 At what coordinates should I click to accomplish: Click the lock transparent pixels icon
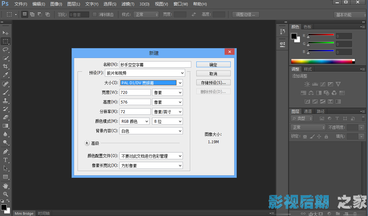tap(305, 137)
